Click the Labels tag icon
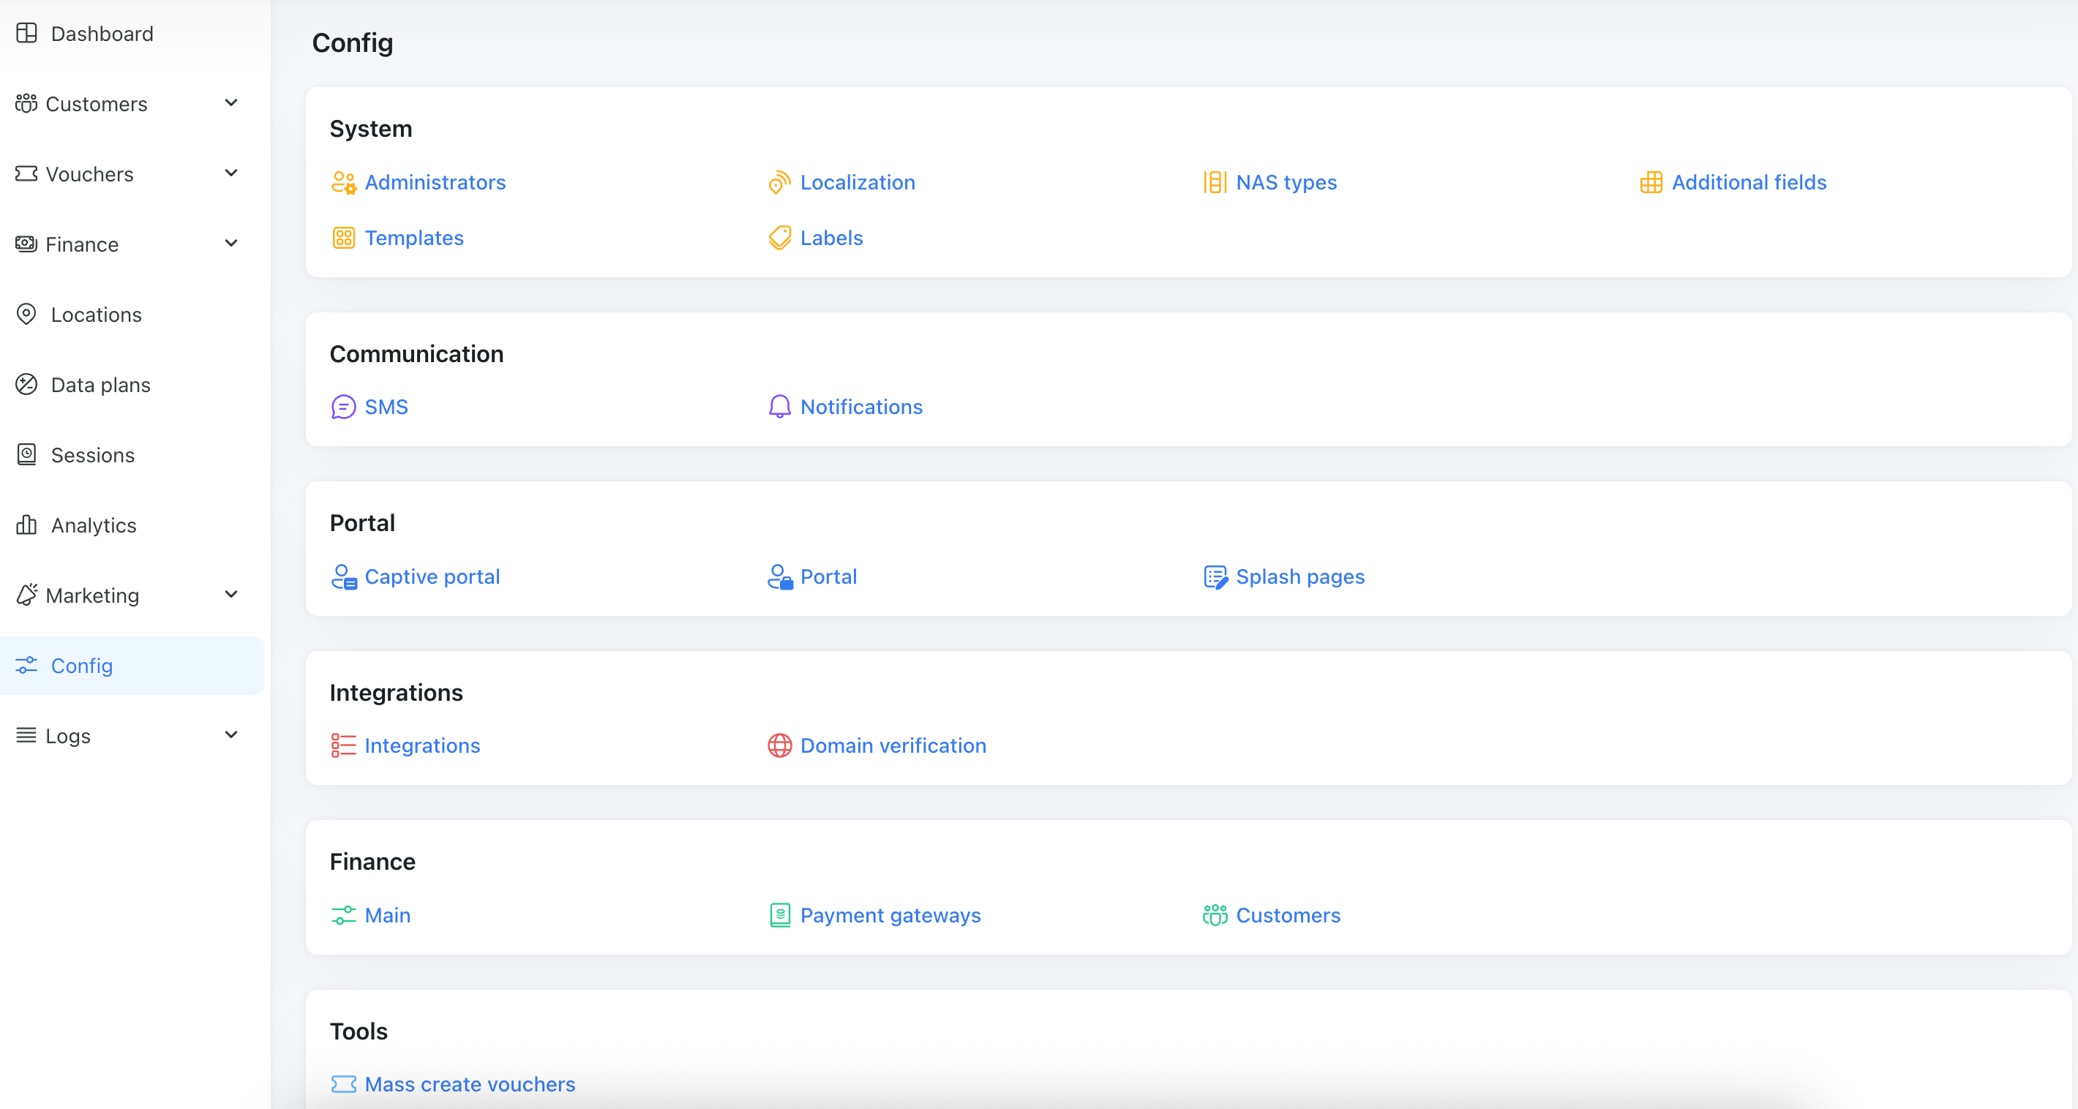The image size is (2078, 1109). click(779, 238)
